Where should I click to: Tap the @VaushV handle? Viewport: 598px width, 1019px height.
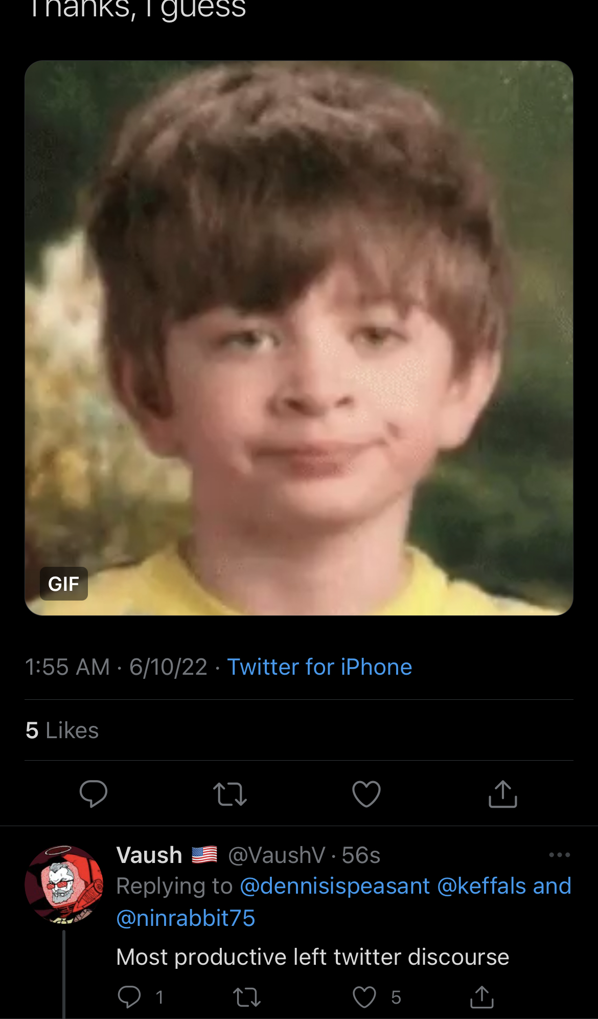pos(277,855)
